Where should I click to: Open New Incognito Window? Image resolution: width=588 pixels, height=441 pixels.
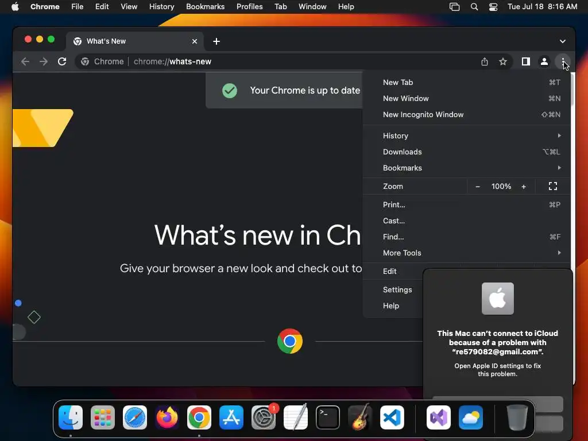tap(466, 115)
